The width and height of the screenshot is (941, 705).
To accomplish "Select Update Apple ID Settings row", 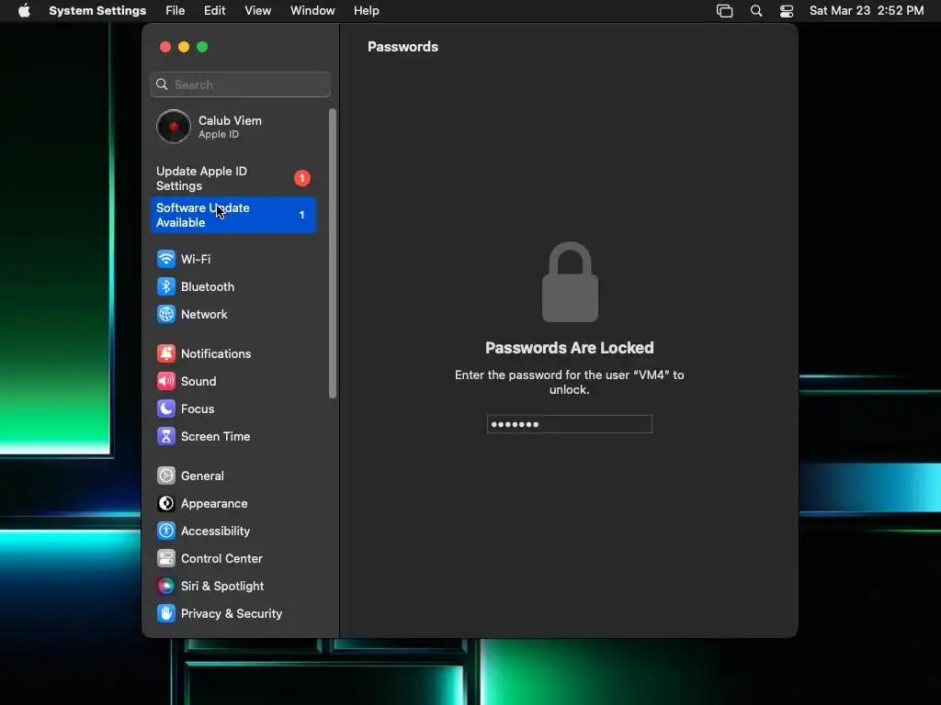I will click(232, 179).
